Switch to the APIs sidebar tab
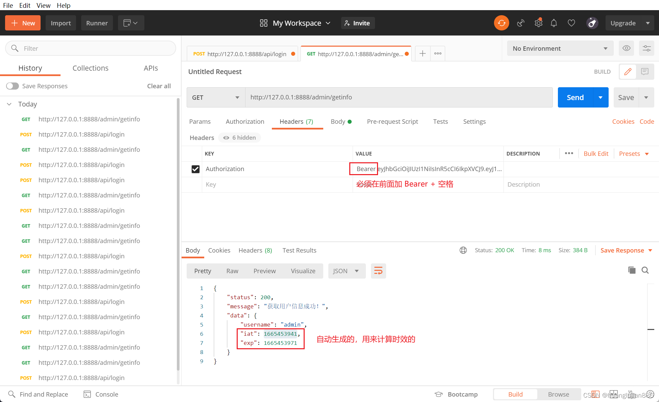 151,68
